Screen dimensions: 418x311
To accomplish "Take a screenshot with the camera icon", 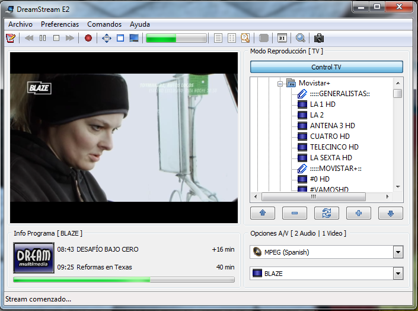I will [319, 38].
